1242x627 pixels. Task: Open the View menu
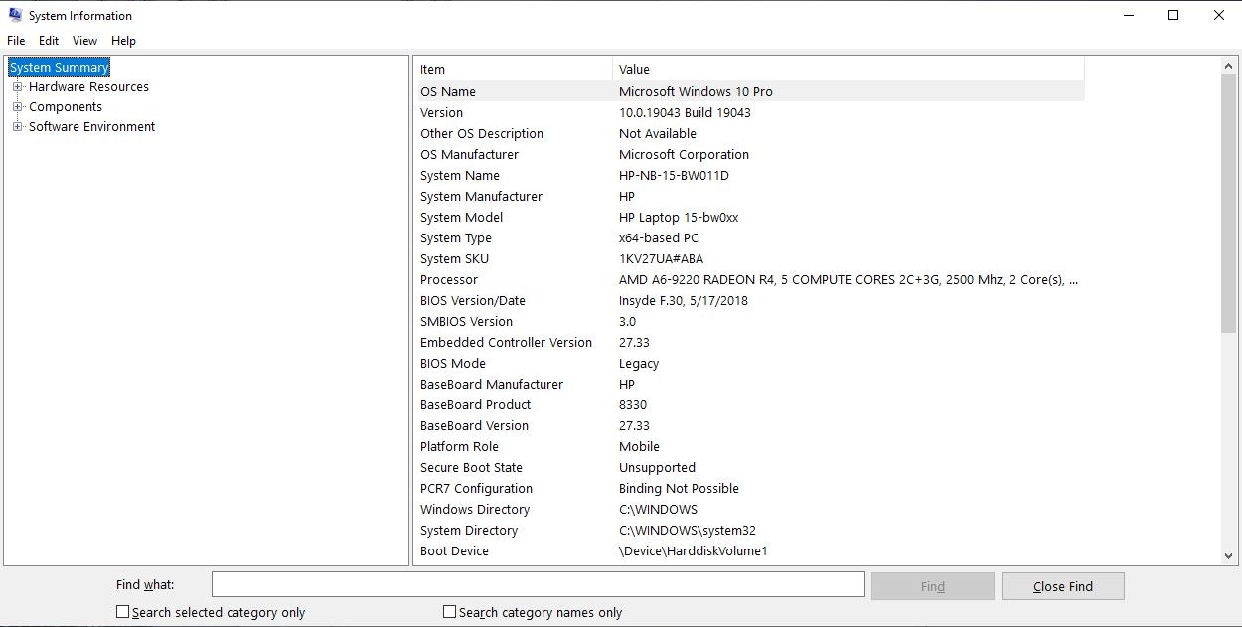84,41
